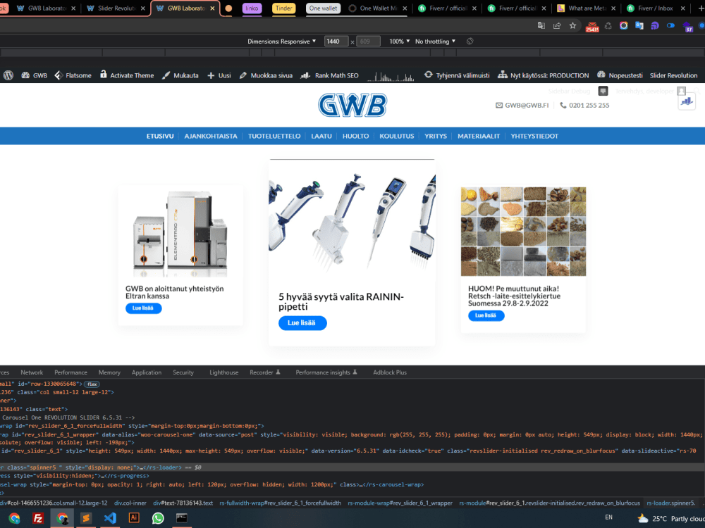Open the WordPress logo menu in admin bar

pyautogui.click(x=8, y=75)
